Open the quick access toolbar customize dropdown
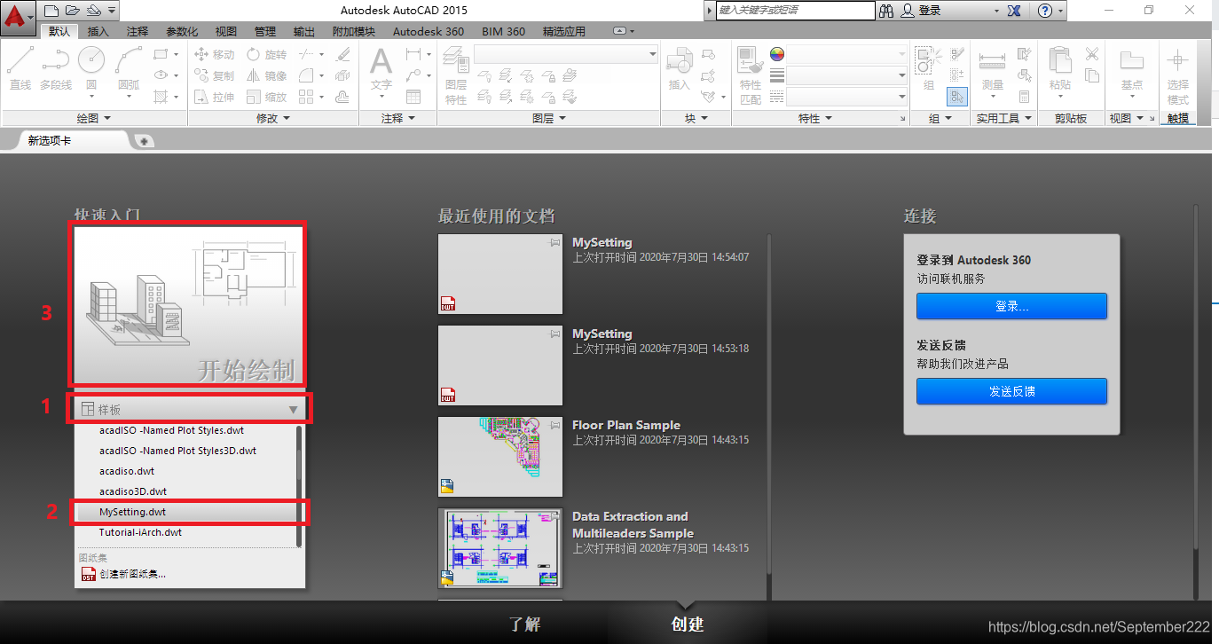 [x=112, y=11]
